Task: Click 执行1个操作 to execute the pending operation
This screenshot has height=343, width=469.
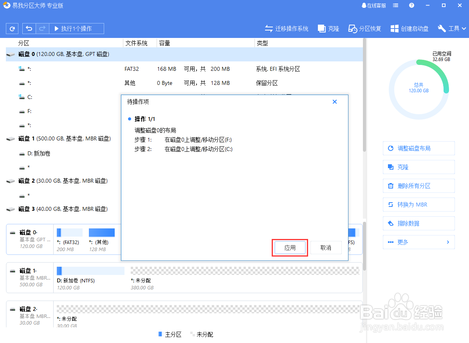Action: 77,29
